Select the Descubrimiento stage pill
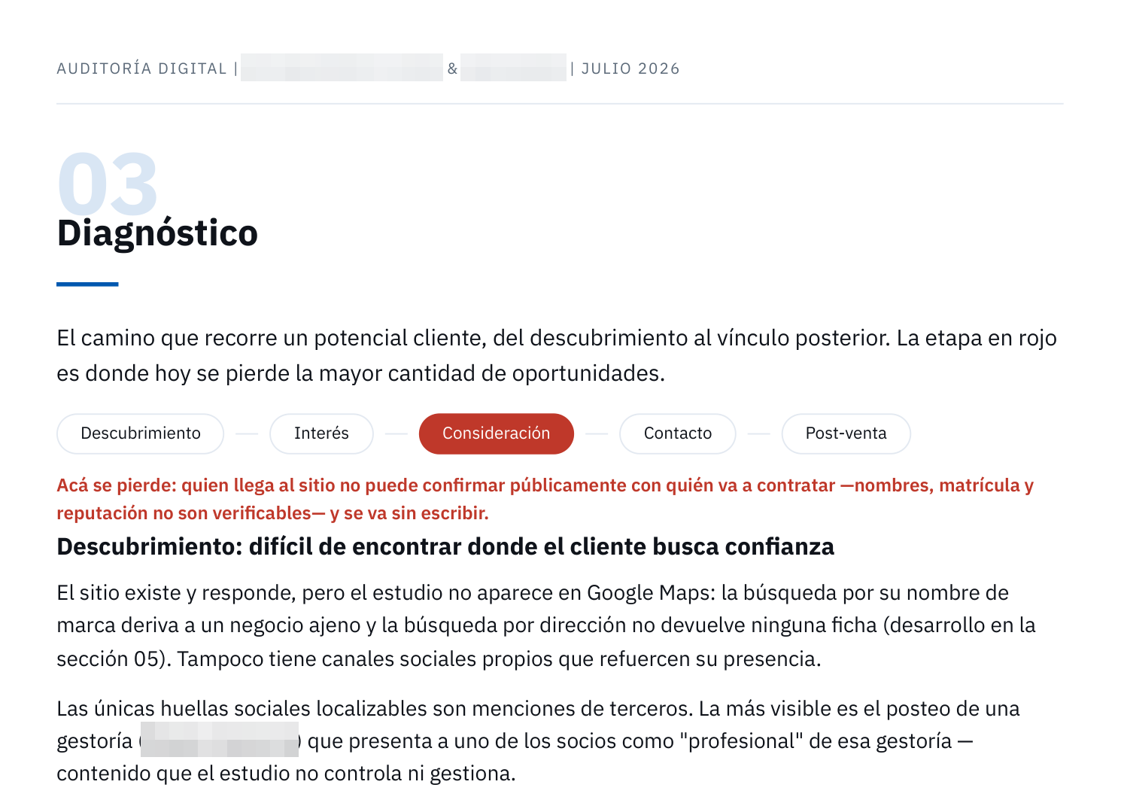The image size is (1121, 809). (x=141, y=433)
